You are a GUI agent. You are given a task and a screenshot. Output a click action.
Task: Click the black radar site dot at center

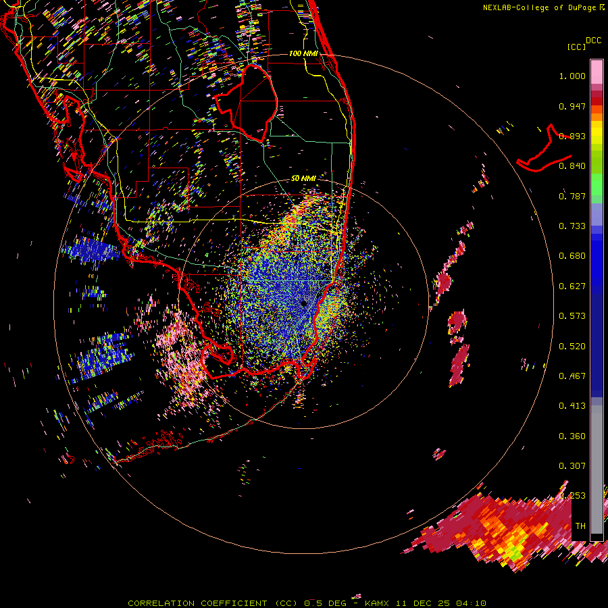pos(304,303)
